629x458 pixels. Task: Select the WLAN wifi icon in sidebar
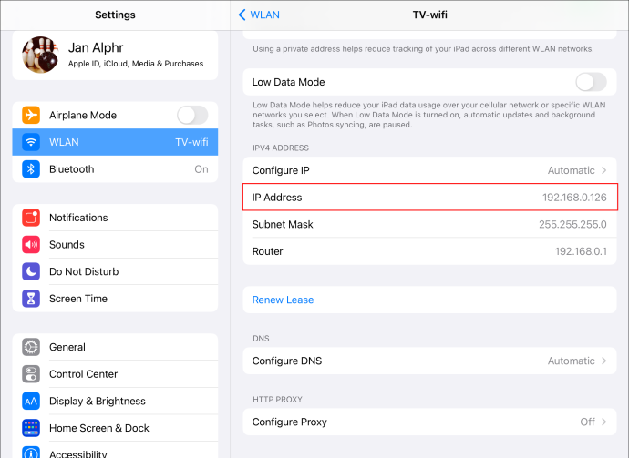click(31, 142)
